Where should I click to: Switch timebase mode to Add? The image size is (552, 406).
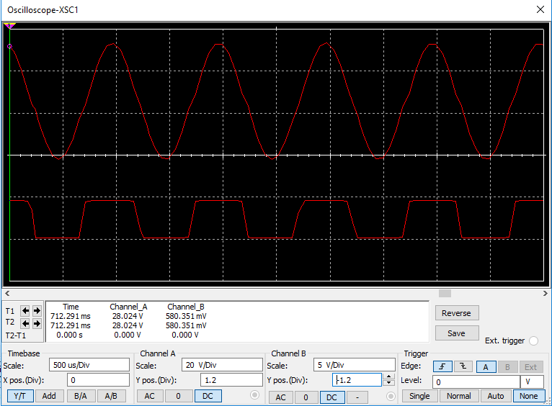(50, 396)
